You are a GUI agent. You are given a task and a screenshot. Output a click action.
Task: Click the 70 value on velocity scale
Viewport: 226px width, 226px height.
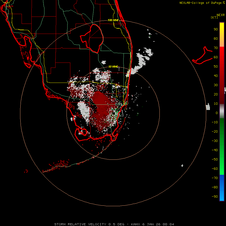216,48
